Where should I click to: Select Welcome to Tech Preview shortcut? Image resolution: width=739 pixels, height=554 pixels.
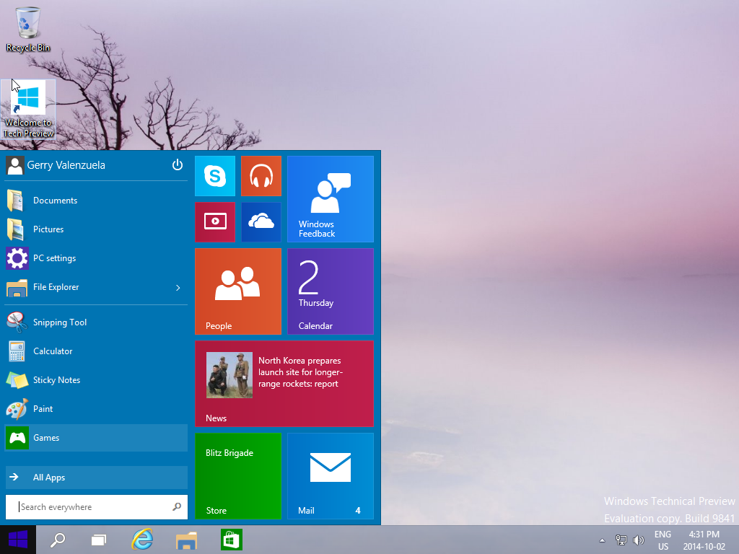click(28, 110)
